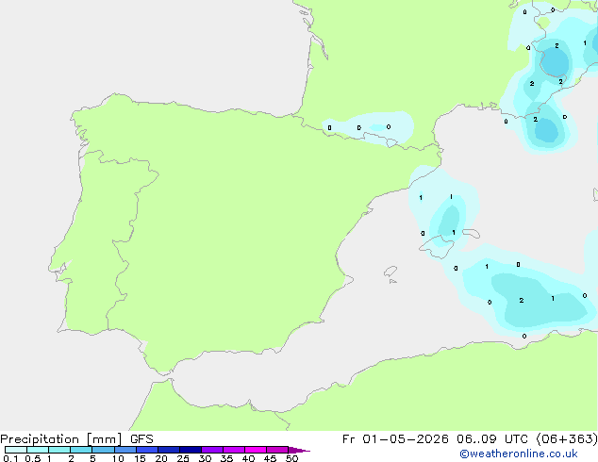Click the 2 to 5 mm legend color box
Screen dimensions: 598x462
pyautogui.click(x=81, y=450)
